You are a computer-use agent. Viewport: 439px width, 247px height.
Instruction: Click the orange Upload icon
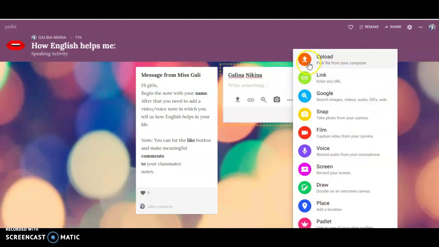[305, 60]
